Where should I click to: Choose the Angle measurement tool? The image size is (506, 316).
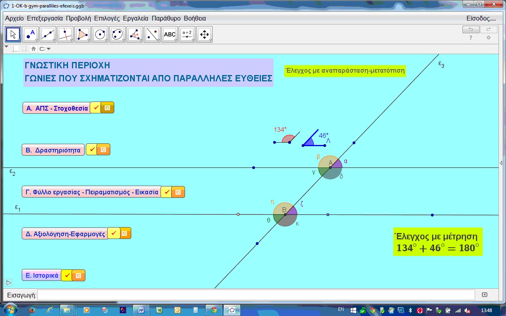coord(135,35)
